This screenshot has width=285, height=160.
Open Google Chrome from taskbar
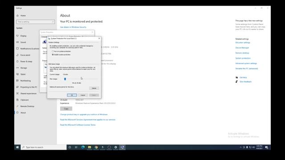[96, 147]
